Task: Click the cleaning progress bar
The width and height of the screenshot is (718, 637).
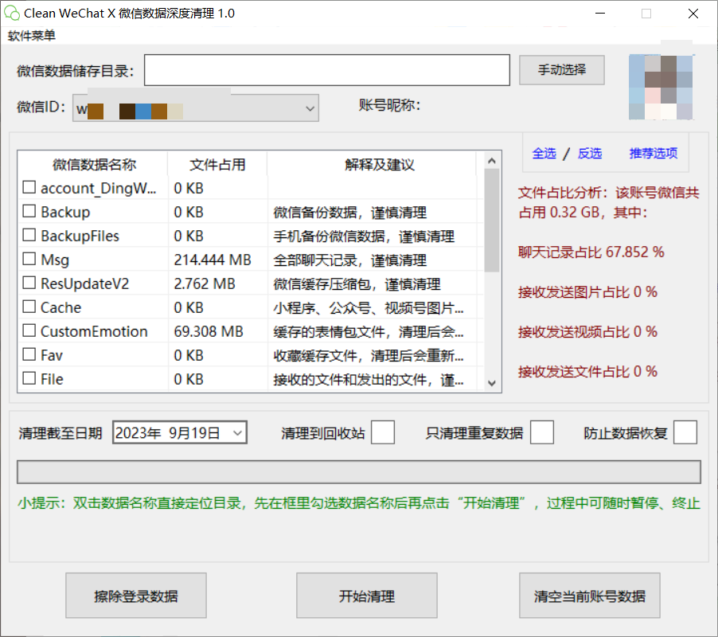Action: pos(359,472)
